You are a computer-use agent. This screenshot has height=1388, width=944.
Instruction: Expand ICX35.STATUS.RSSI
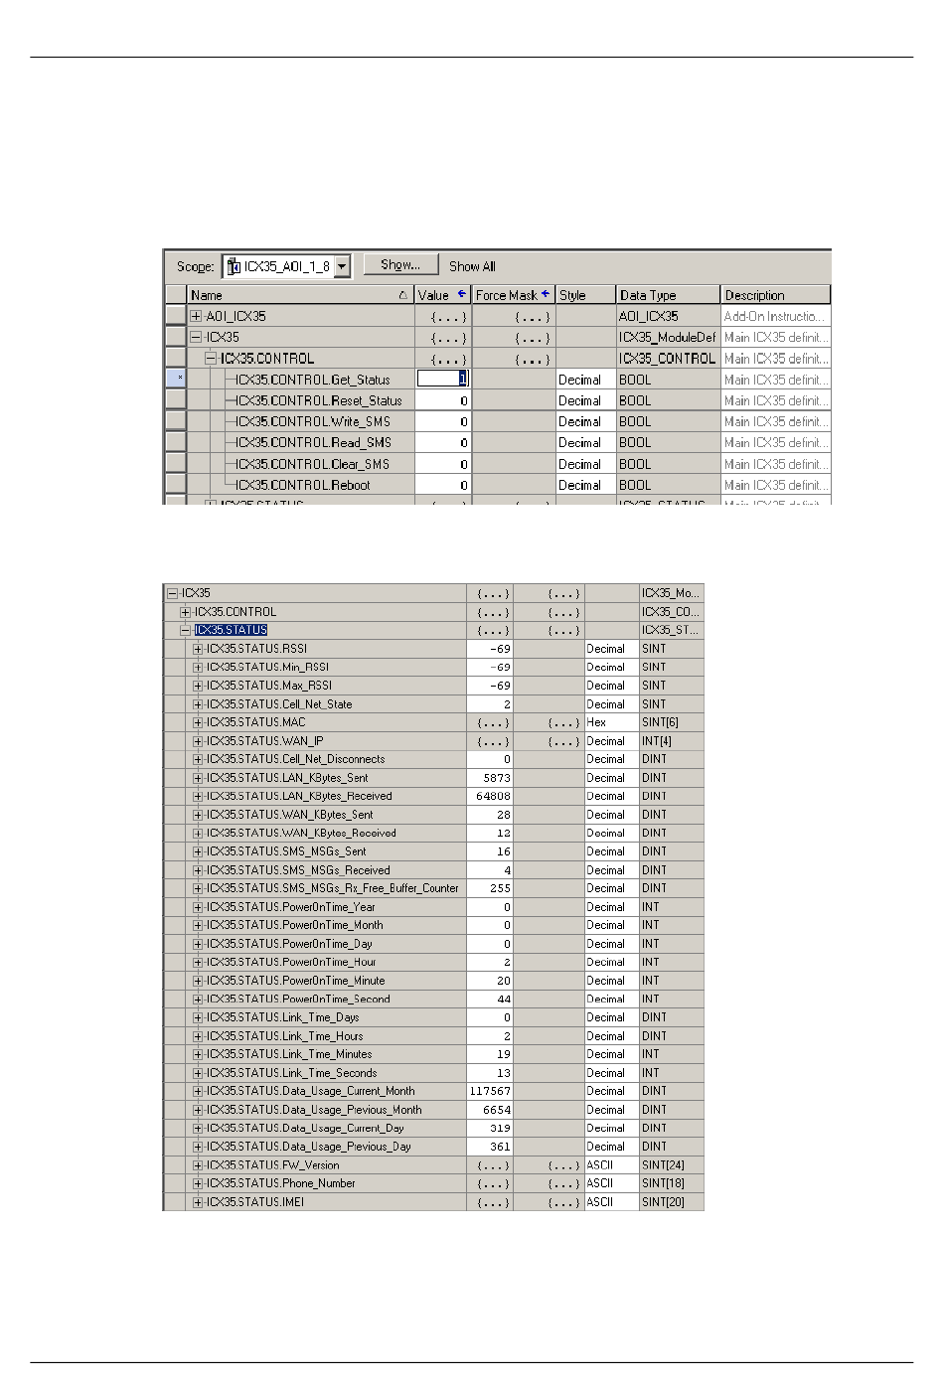[x=198, y=649]
